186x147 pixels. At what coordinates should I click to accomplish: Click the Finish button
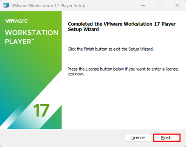point(167,138)
